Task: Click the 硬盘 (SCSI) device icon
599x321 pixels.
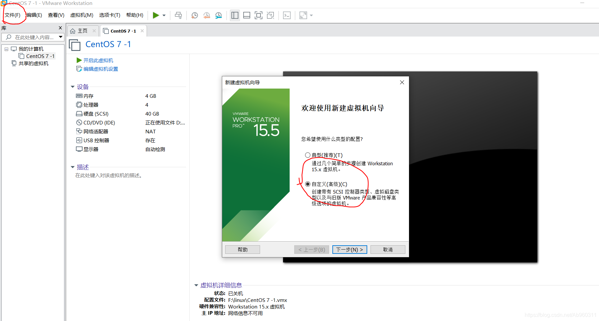Action: tap(79, 114)
